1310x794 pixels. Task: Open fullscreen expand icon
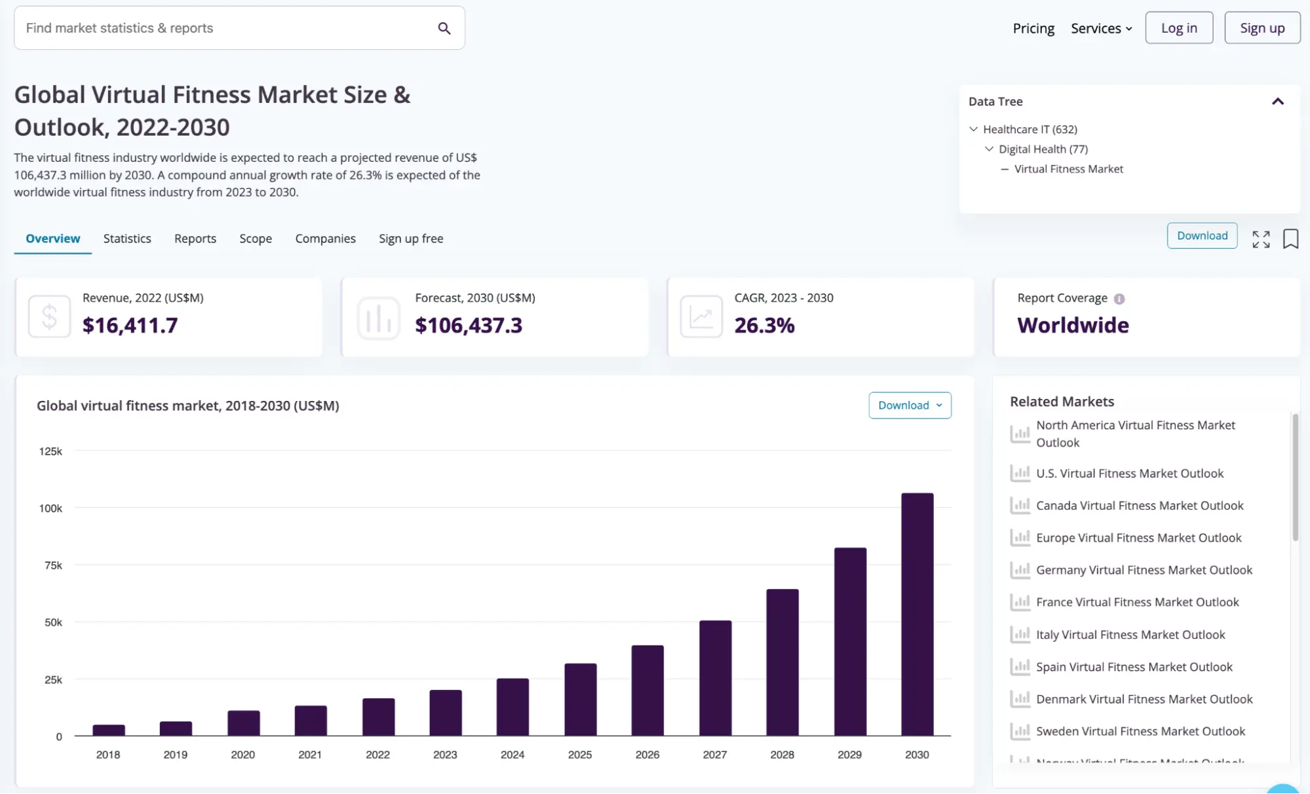1261,239
